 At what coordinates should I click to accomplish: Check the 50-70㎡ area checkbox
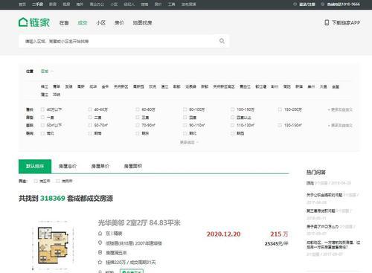coord(90,125)
